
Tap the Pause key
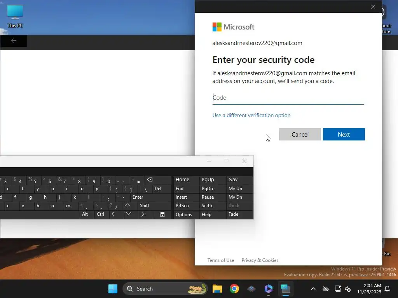click(213, 197)
